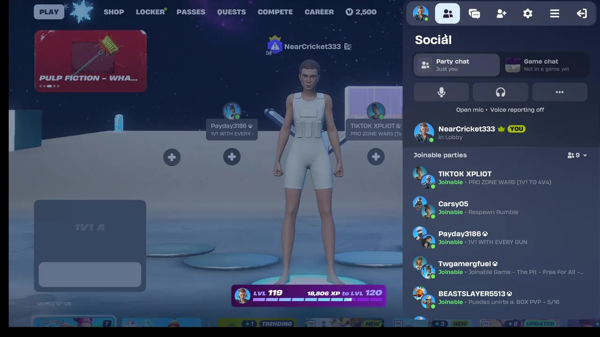
Task: Open the chat messages icon
Action: tap(474, 14)
